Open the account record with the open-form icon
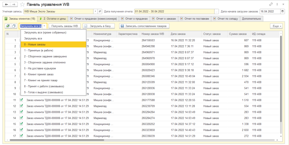 (100, 12)
